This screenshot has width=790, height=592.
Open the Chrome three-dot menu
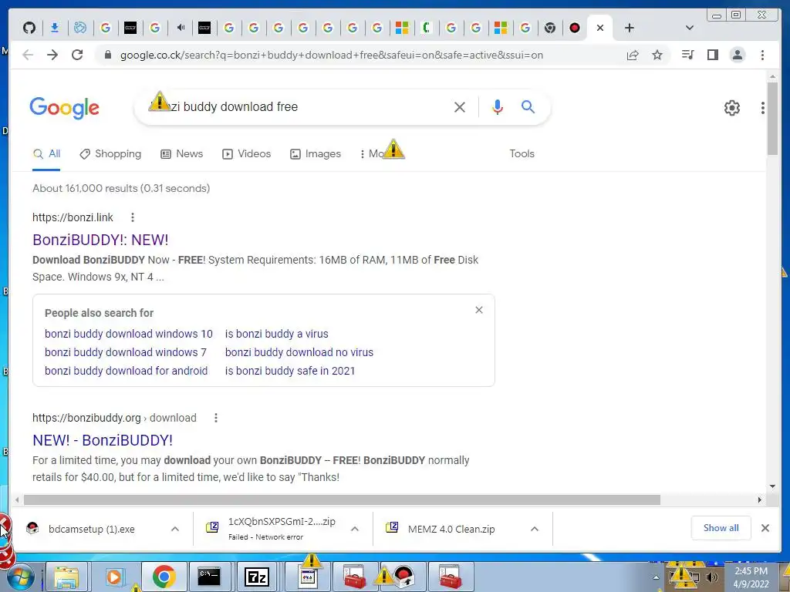point(762,55)
